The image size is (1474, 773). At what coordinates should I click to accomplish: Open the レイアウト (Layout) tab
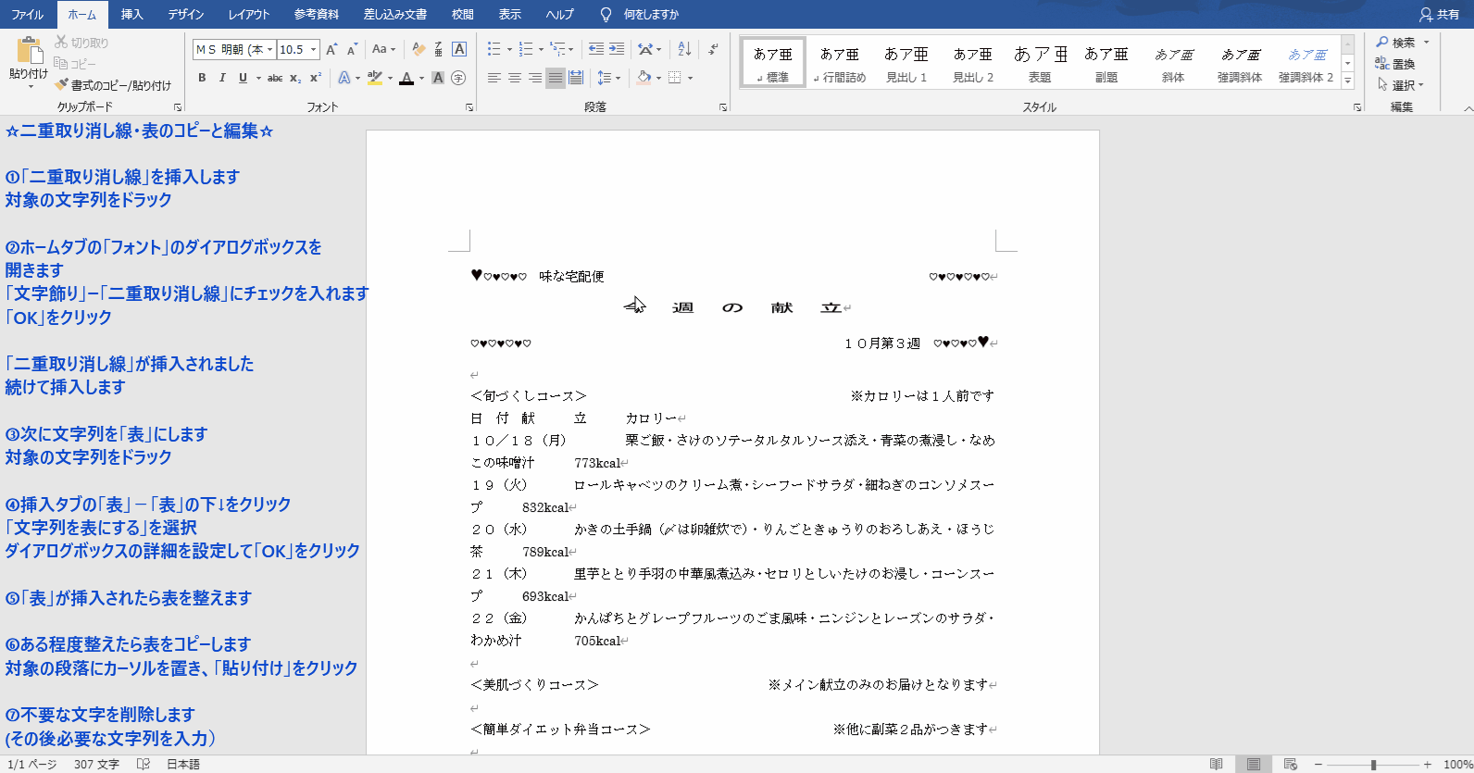[x=249, y=14]
